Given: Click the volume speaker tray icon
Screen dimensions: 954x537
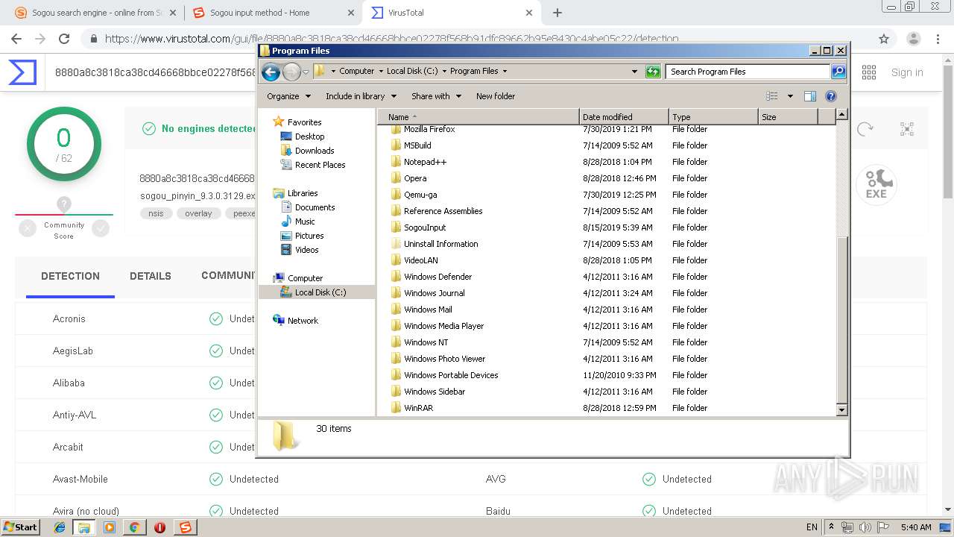Looking at the screenshot, I should pos(865,527).
